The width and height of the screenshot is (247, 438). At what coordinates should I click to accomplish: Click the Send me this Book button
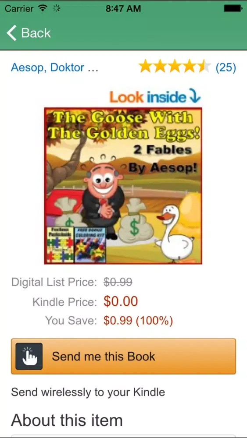[x=123, y=356]
